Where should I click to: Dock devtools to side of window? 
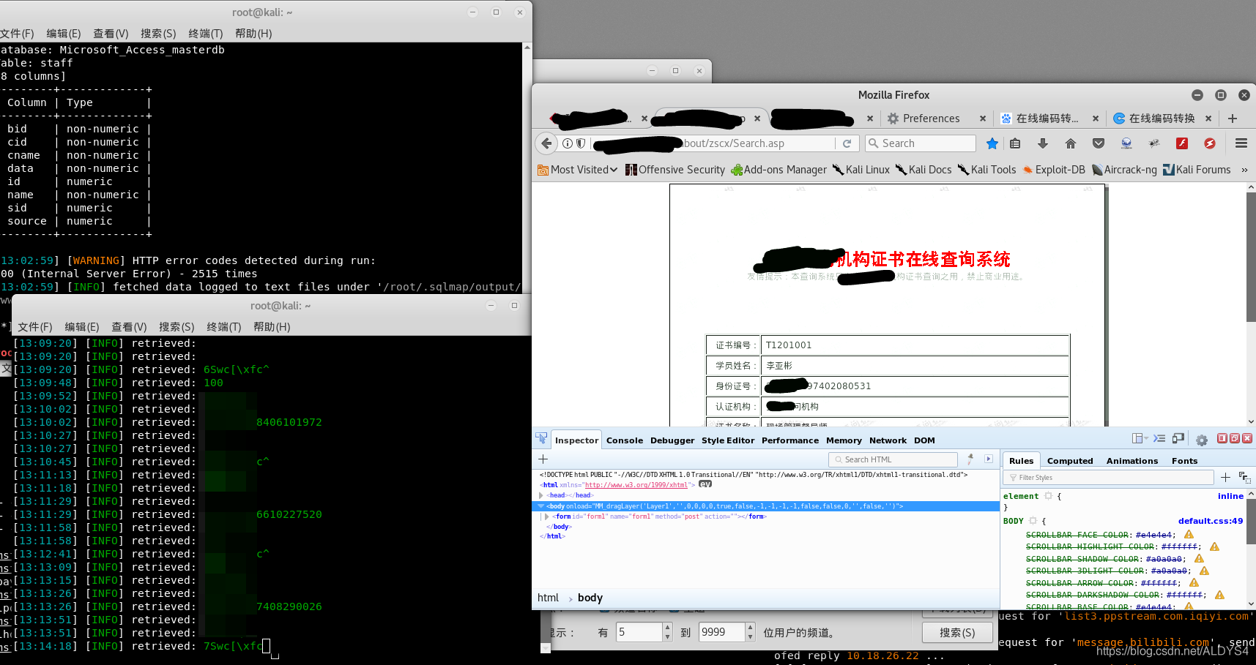coord(1222,438)
